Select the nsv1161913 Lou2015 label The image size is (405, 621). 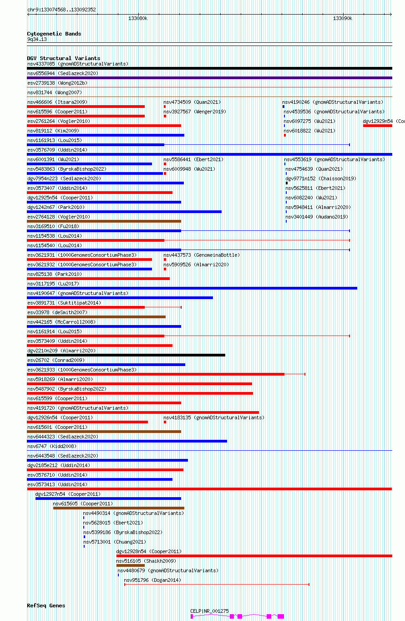tap(55, 140)
